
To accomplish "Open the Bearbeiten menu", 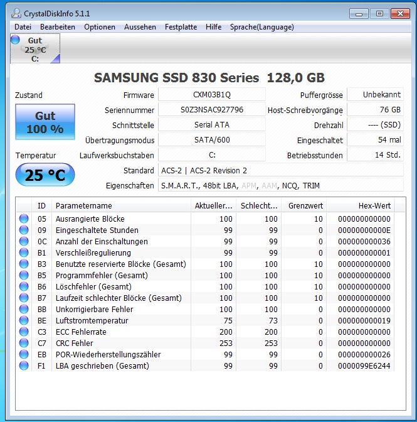I will coord(58,27).
